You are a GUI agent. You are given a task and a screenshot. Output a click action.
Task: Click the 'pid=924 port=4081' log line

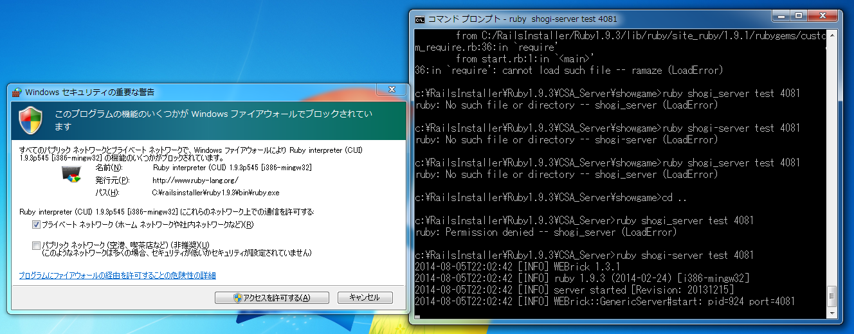[x=605, y=301]
